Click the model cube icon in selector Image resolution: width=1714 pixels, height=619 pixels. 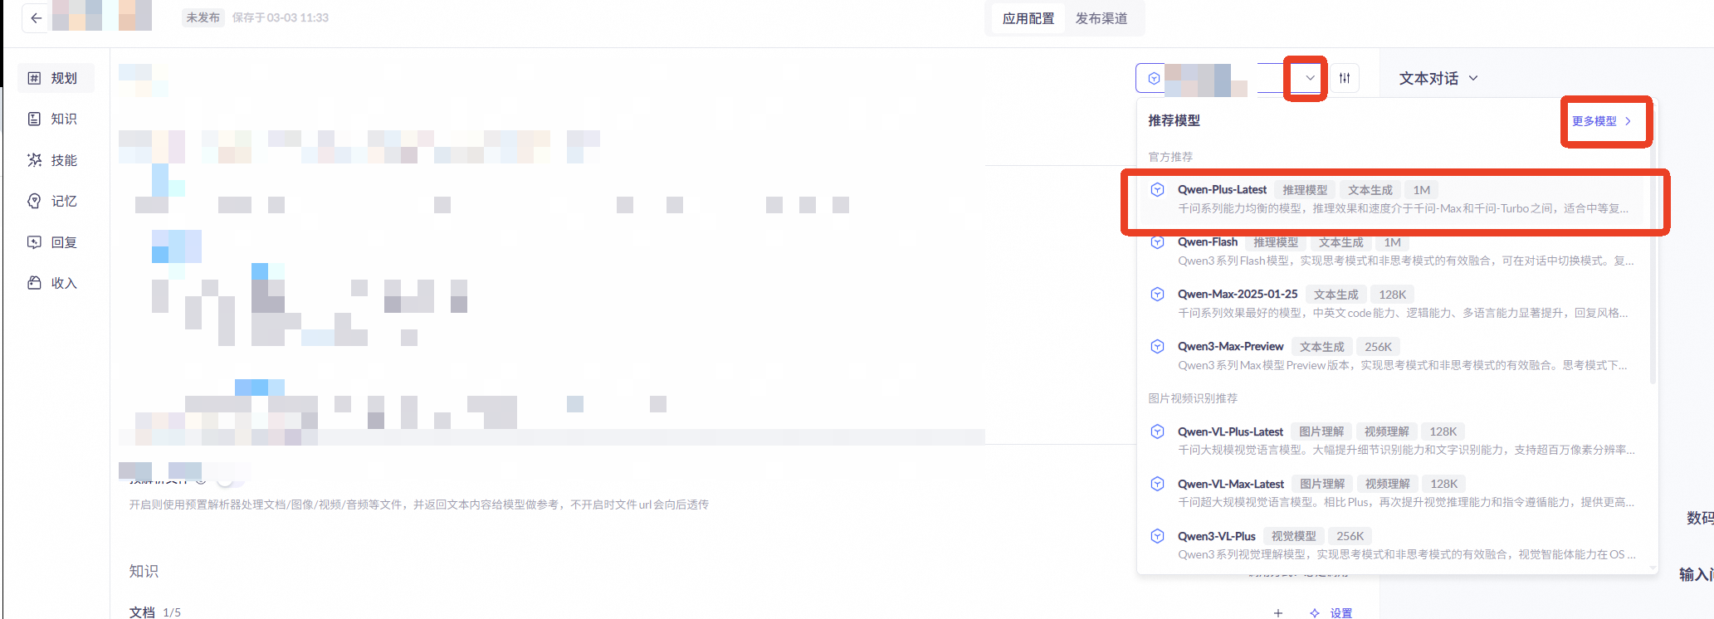(1154, 78)
